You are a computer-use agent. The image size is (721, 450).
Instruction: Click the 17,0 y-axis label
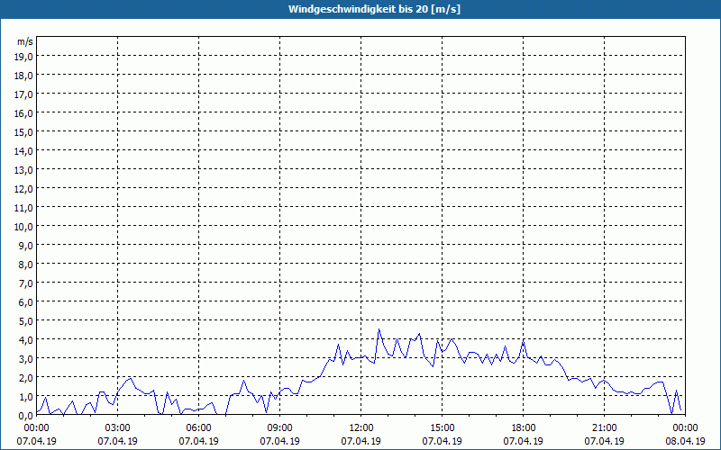[24, 94]
